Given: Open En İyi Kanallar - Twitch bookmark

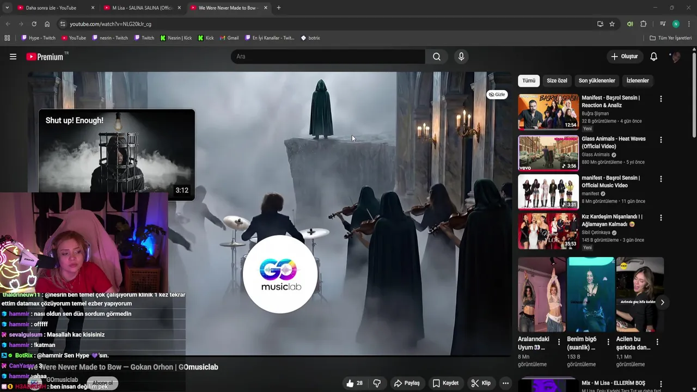Looking at the screenshot, I should 270,38.
